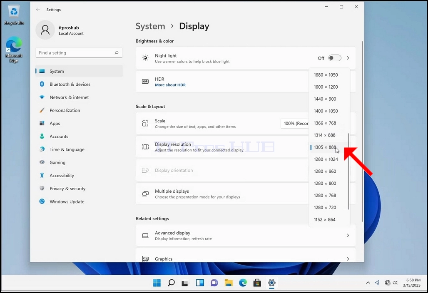
Task: Click the location tray icon
Action: click(x=377, y=283)
